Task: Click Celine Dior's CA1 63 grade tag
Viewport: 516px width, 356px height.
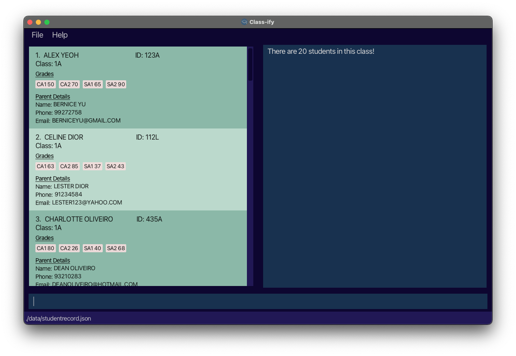Action: pos(46,166)
